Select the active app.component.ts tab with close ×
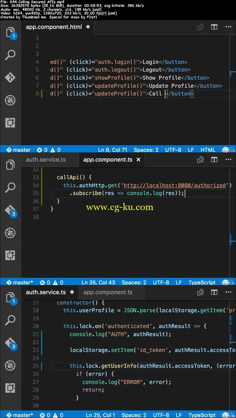Screen dimensions: 236x418 [x=112, y=160]
